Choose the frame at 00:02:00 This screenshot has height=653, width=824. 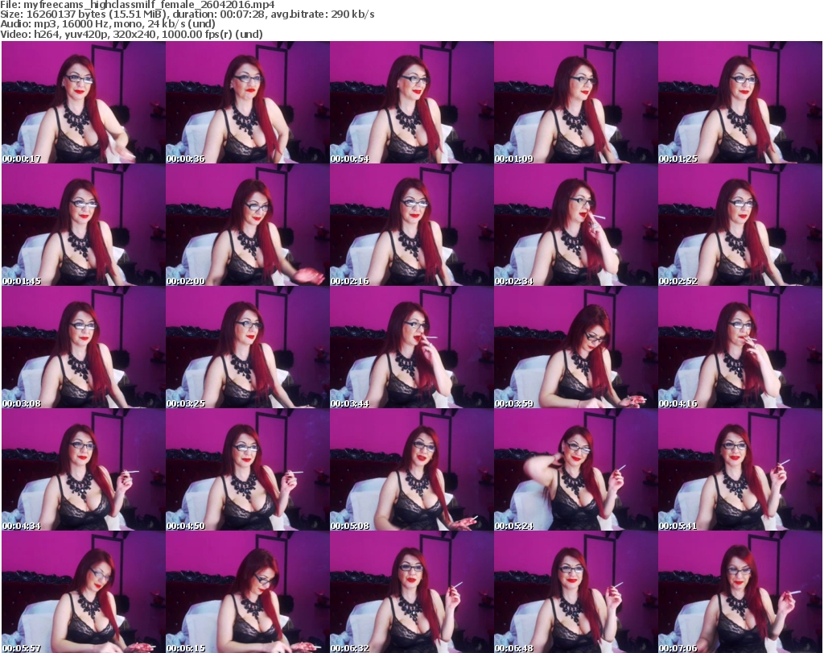(x=248, y=225)
